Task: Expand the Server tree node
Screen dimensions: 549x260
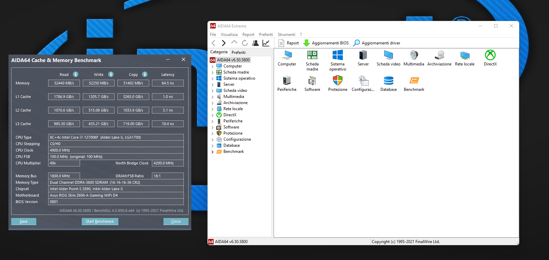Action: click(213, 85)
